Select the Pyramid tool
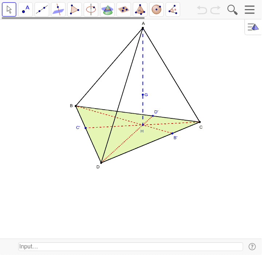The image size is (262, 255). (140, 9)
